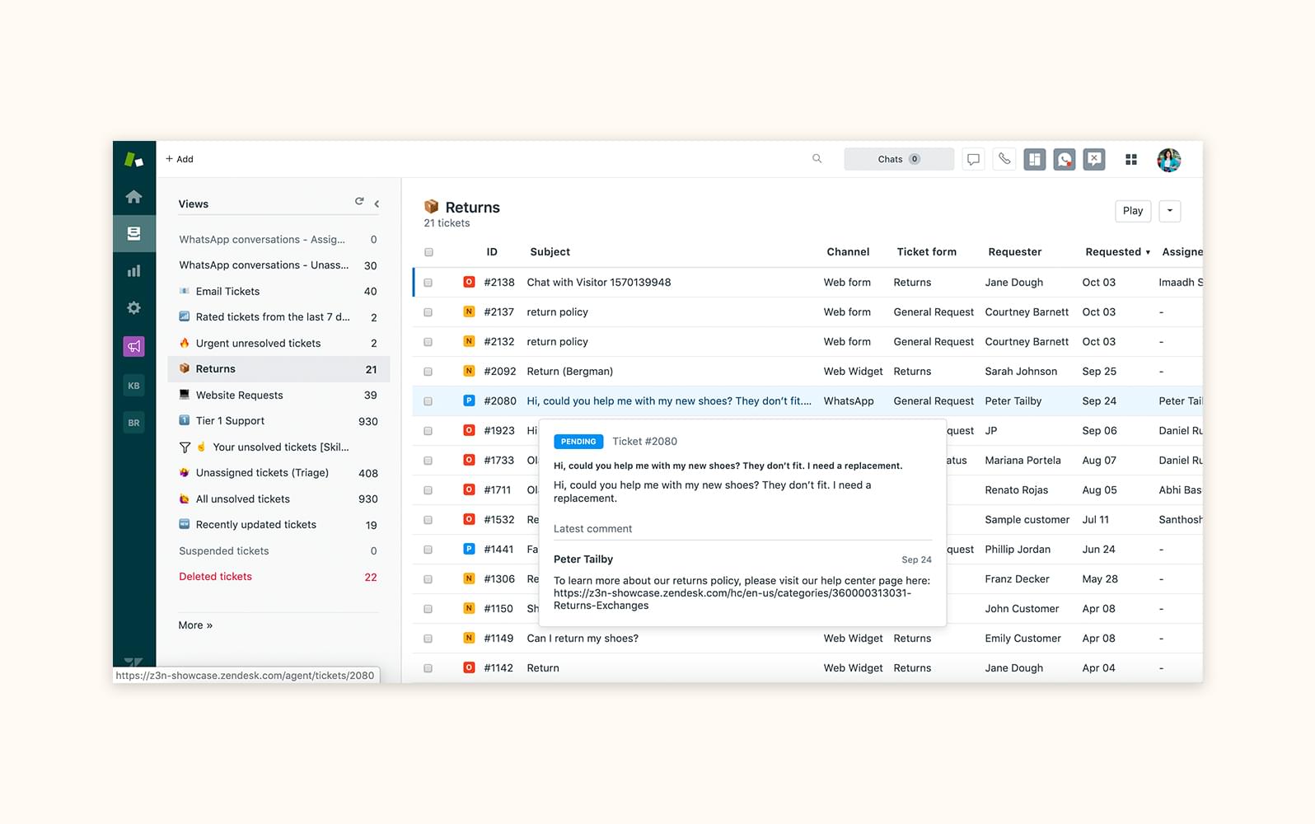Check the box for ticket #2137
The height and width of the screenshot is (824, 1315).
pyautogui.click(x=428, y=312)
